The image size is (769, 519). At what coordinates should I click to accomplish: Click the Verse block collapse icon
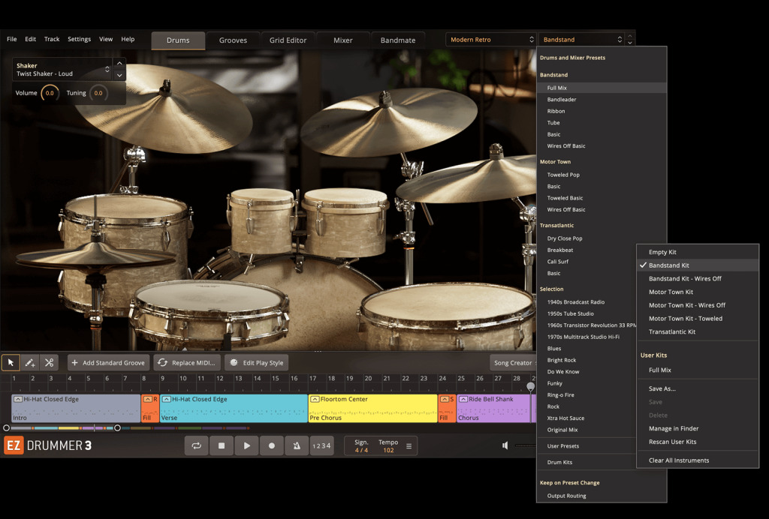click(166, 399)
